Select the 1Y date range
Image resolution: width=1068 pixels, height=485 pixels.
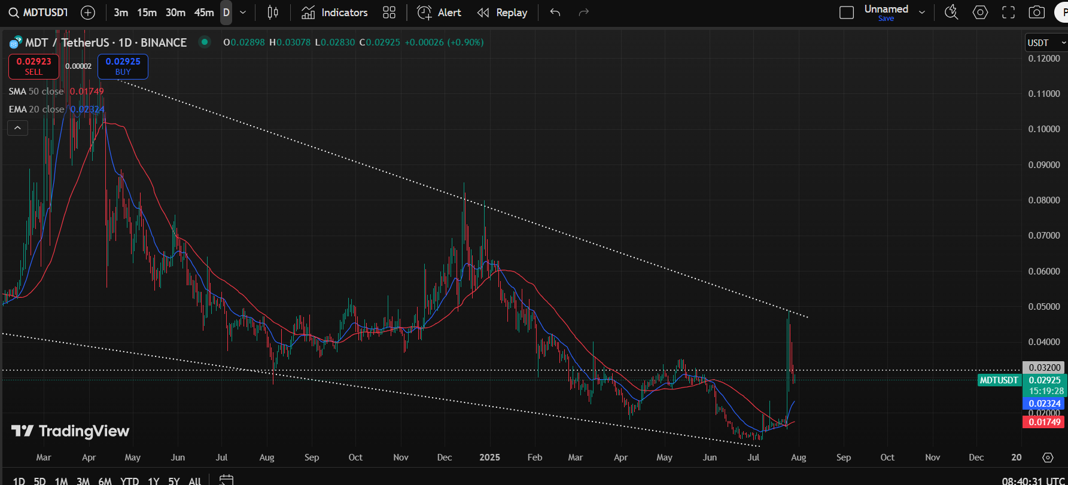(154, 481)
